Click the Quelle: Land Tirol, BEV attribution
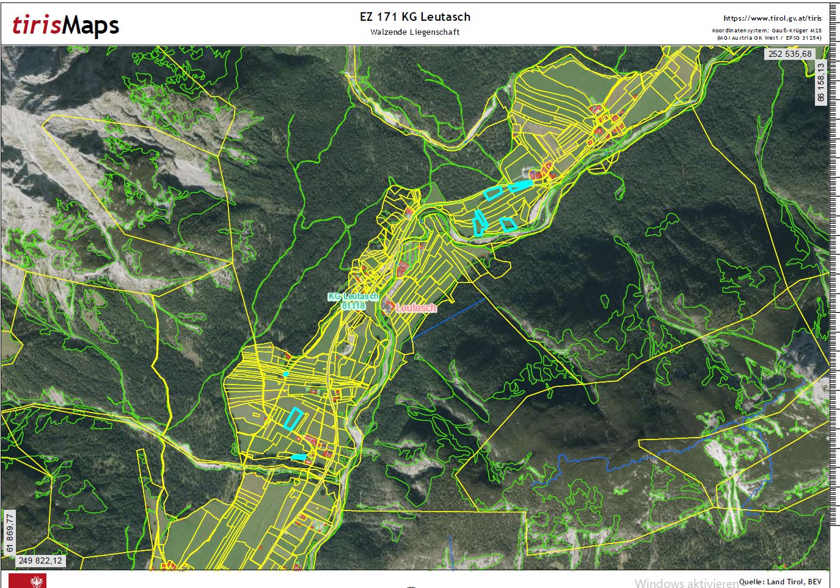This screenshot has width=840, height=588. [780, 581]
